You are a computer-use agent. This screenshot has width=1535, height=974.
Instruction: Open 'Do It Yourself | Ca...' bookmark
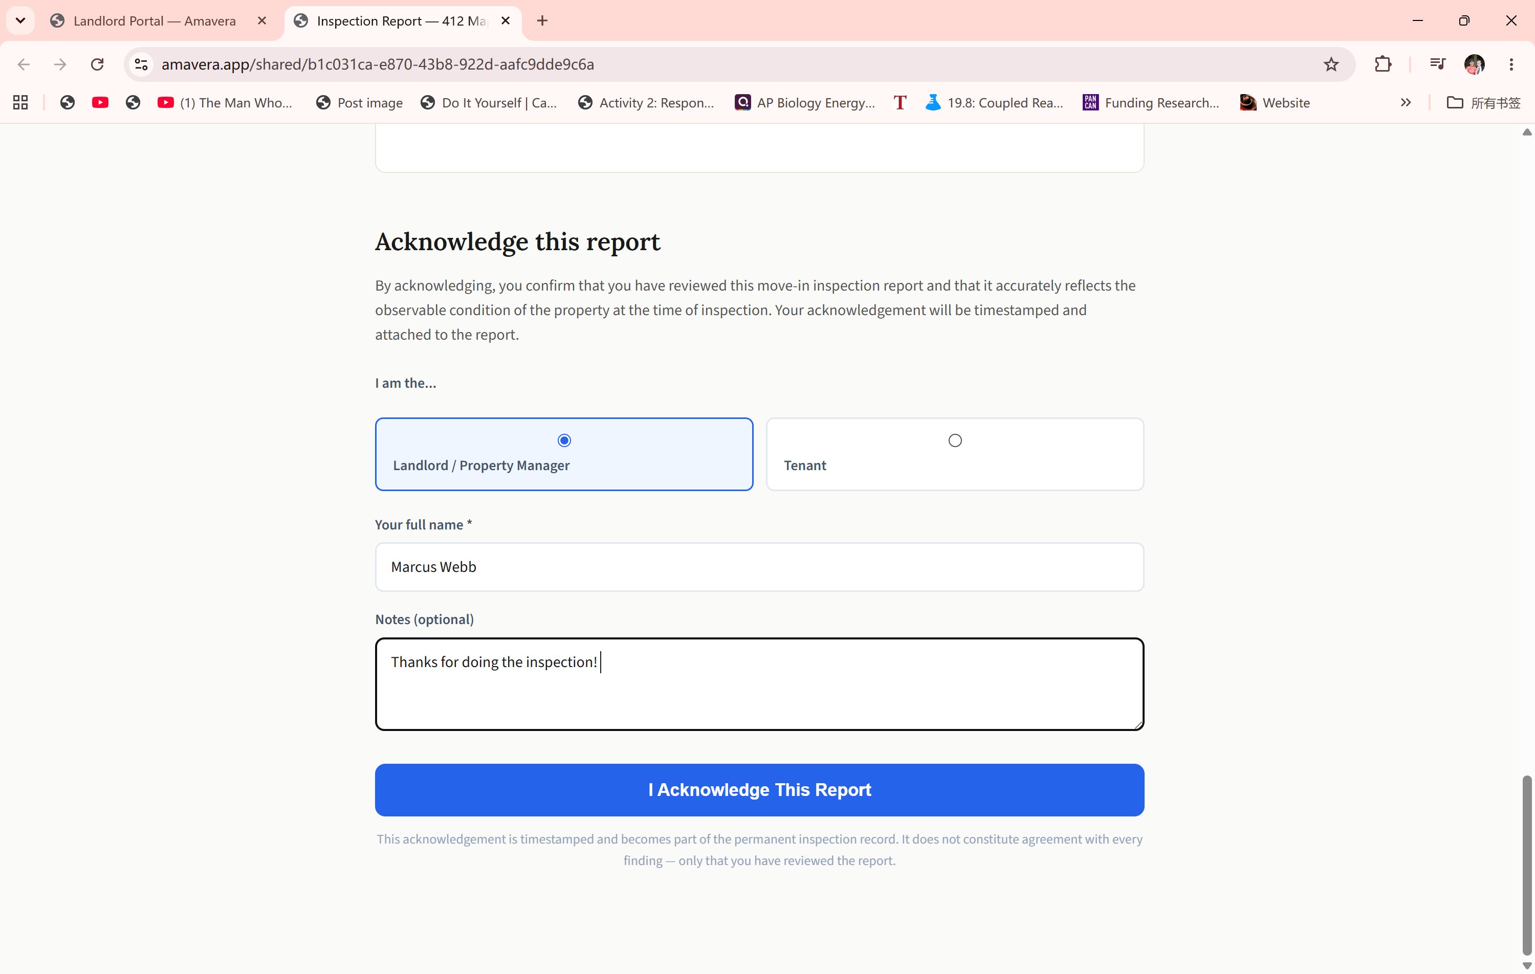488,103
